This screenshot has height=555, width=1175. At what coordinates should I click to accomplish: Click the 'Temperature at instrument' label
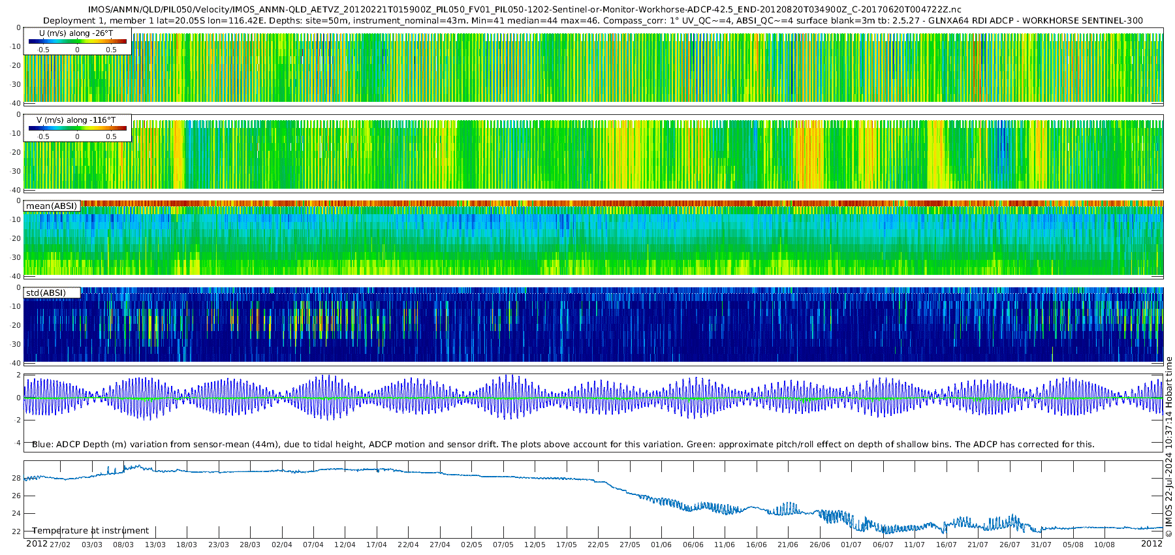point(91,531)
